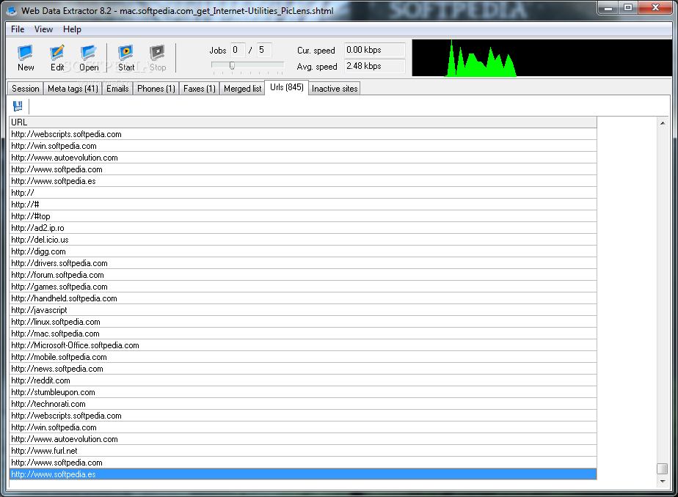Image resolution: width=678 pixels, height=497 pixels.
Task: Click the application icon in title bar
Action: pos(12,11)
